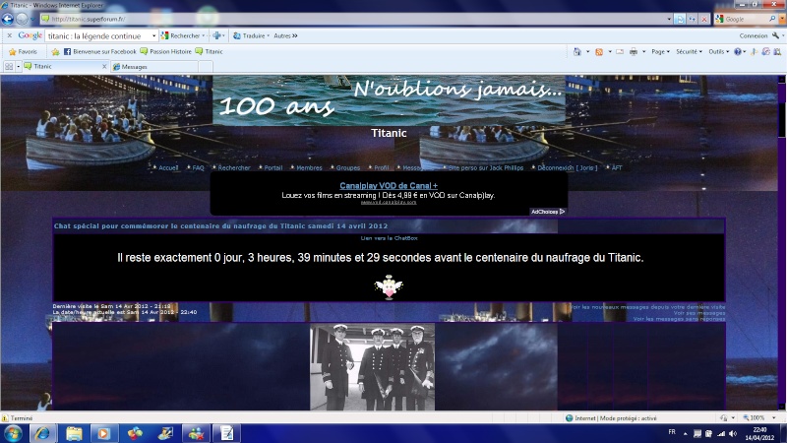Screen dimensions: 787x443
Task: Close the Google toolbar with the x
Action: point(9,35)
